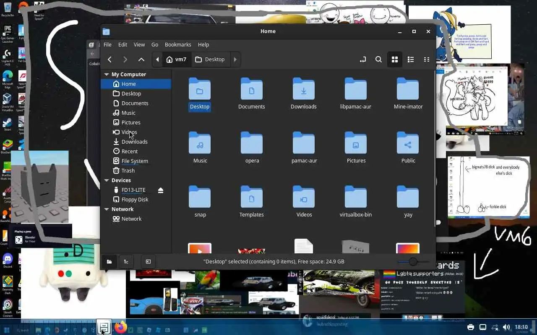The height and width of the screenshot is (335, 537).
Task: Collapse the Devices section
Action: pos(107,180)
